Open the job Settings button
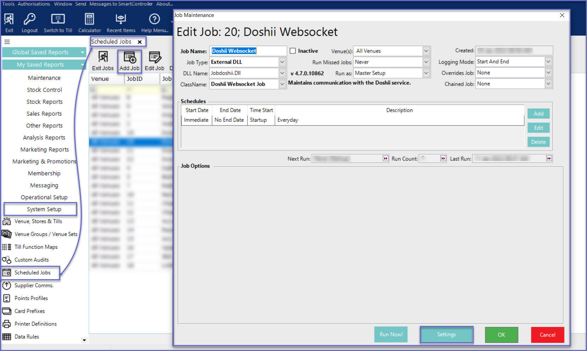Viewport: 587px width, 351px height. click(446, 334)
